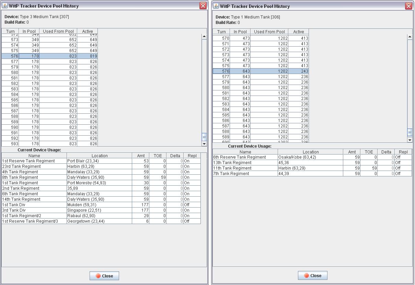The width and height of the screenshot is (415, 285).
Task: Select 13th Tank Regiment row
Action: (312, 163)
